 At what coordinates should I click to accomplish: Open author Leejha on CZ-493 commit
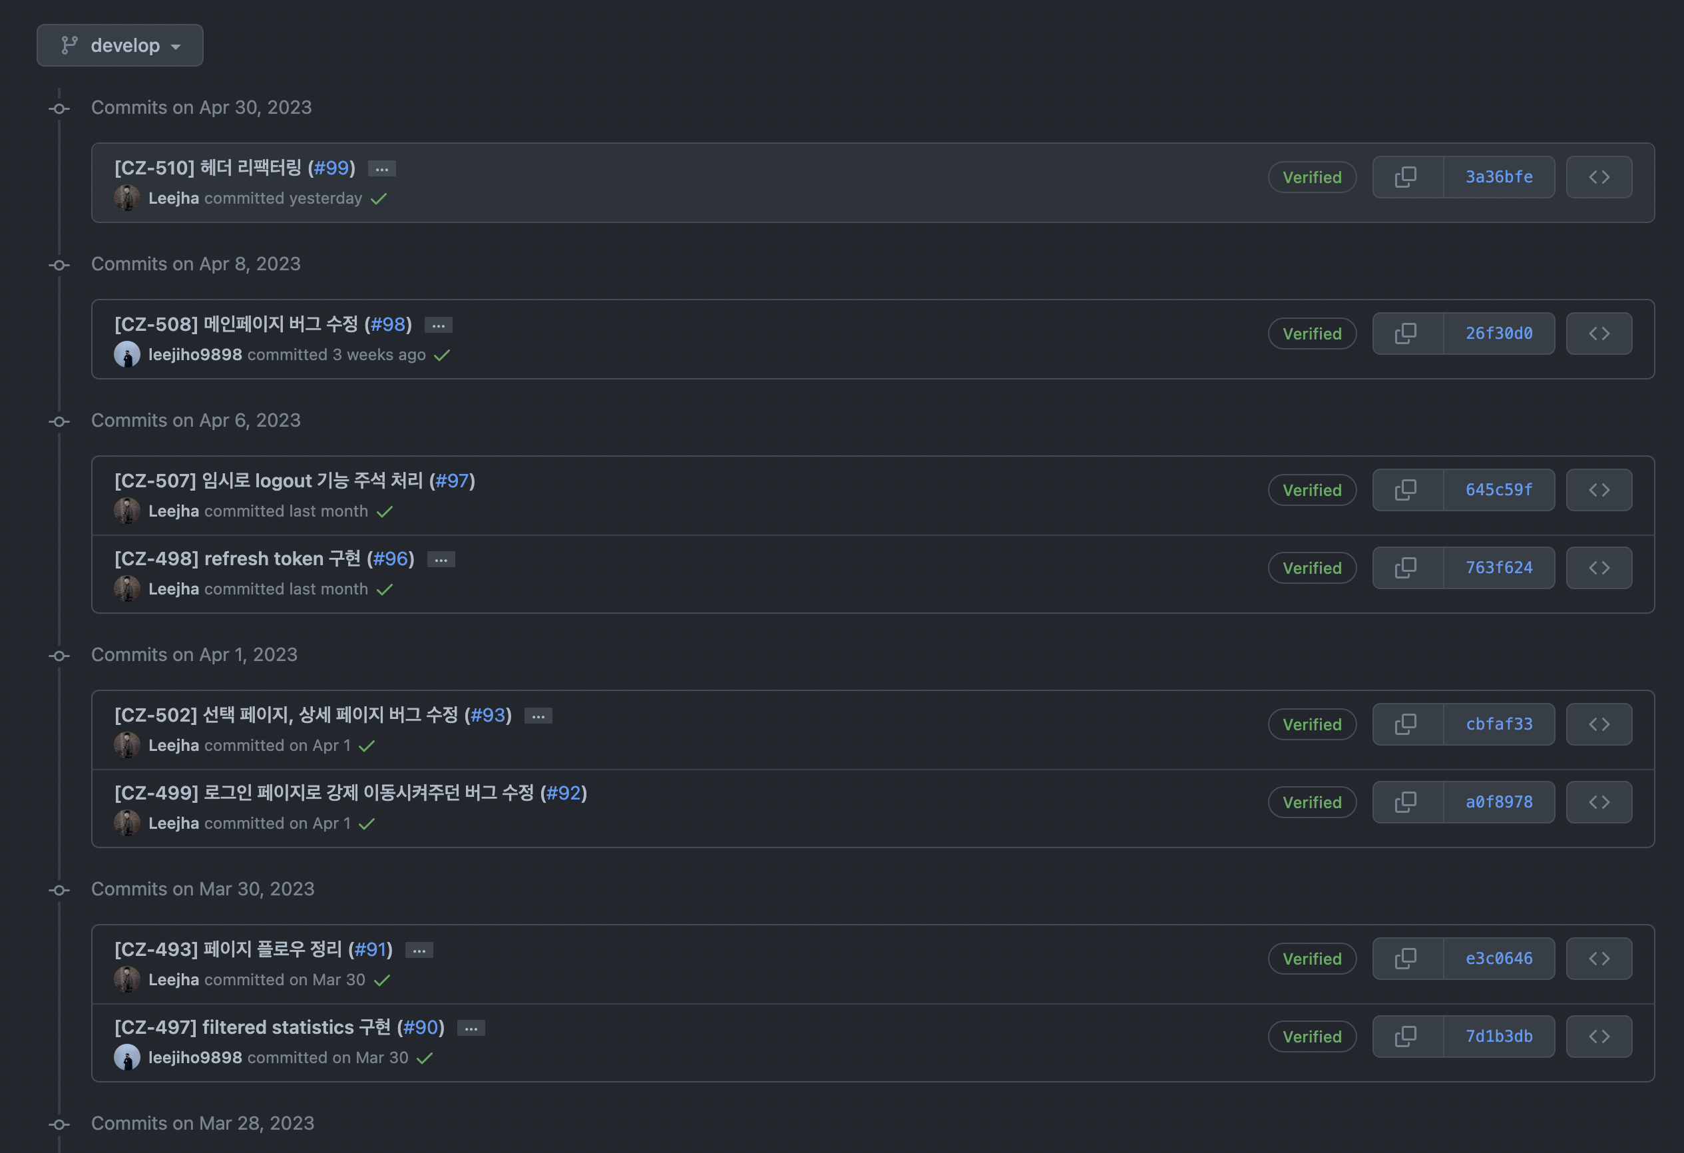click(173, 980)
